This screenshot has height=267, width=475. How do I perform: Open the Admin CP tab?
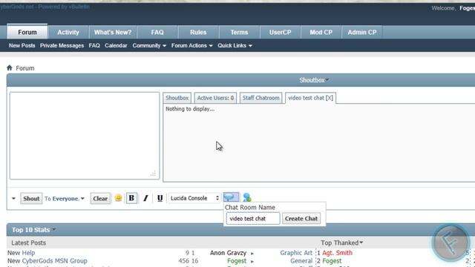pyautogui.click(x=362, y=32)
